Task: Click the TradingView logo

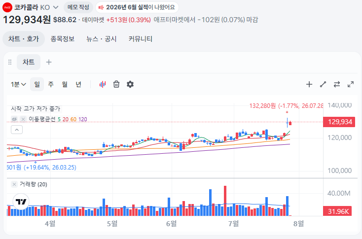Action: (x=21, y=202)
